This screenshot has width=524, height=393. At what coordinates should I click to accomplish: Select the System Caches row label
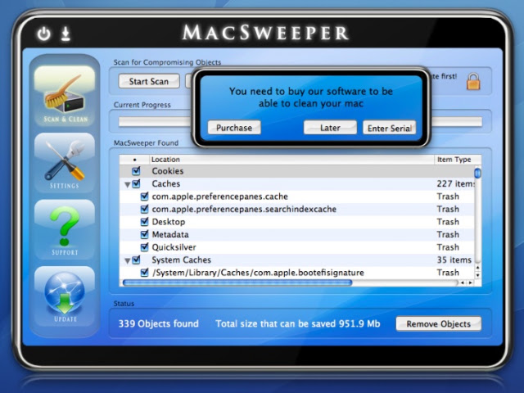click(x=181, y=260)
